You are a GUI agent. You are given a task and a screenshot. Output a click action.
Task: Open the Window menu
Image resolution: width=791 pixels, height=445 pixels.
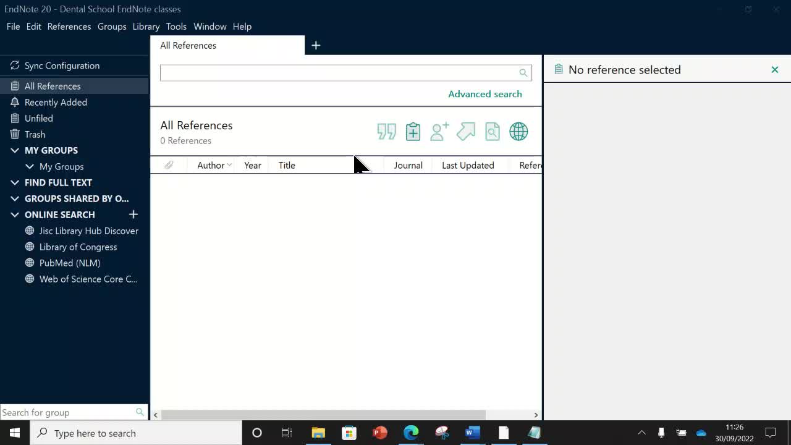pyautogui.click(x=210, y=27)
